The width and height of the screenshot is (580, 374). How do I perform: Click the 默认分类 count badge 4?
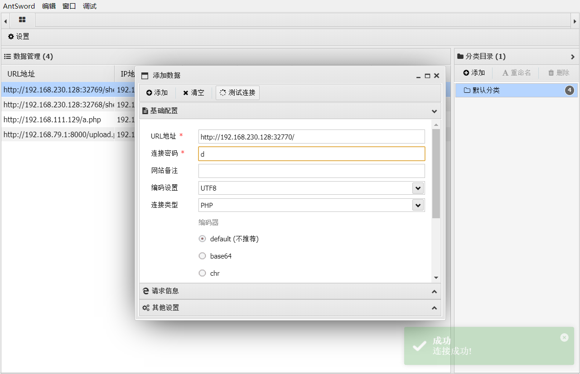click(570, 90)
